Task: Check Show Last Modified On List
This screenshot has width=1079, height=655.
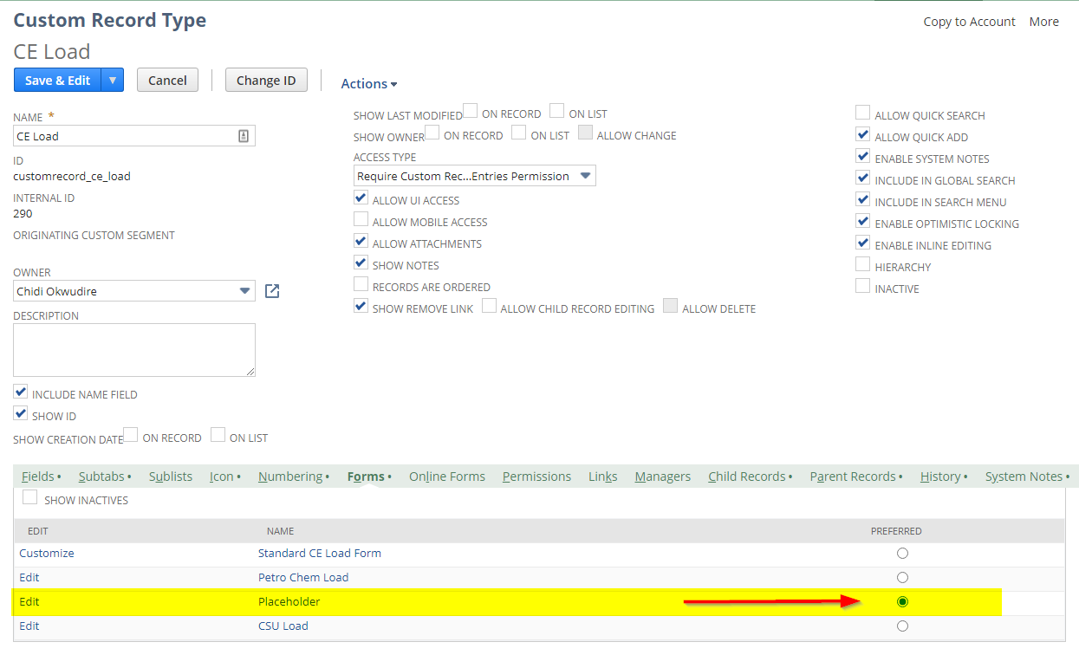Action: pyautogui.click(x=557, y=111)
